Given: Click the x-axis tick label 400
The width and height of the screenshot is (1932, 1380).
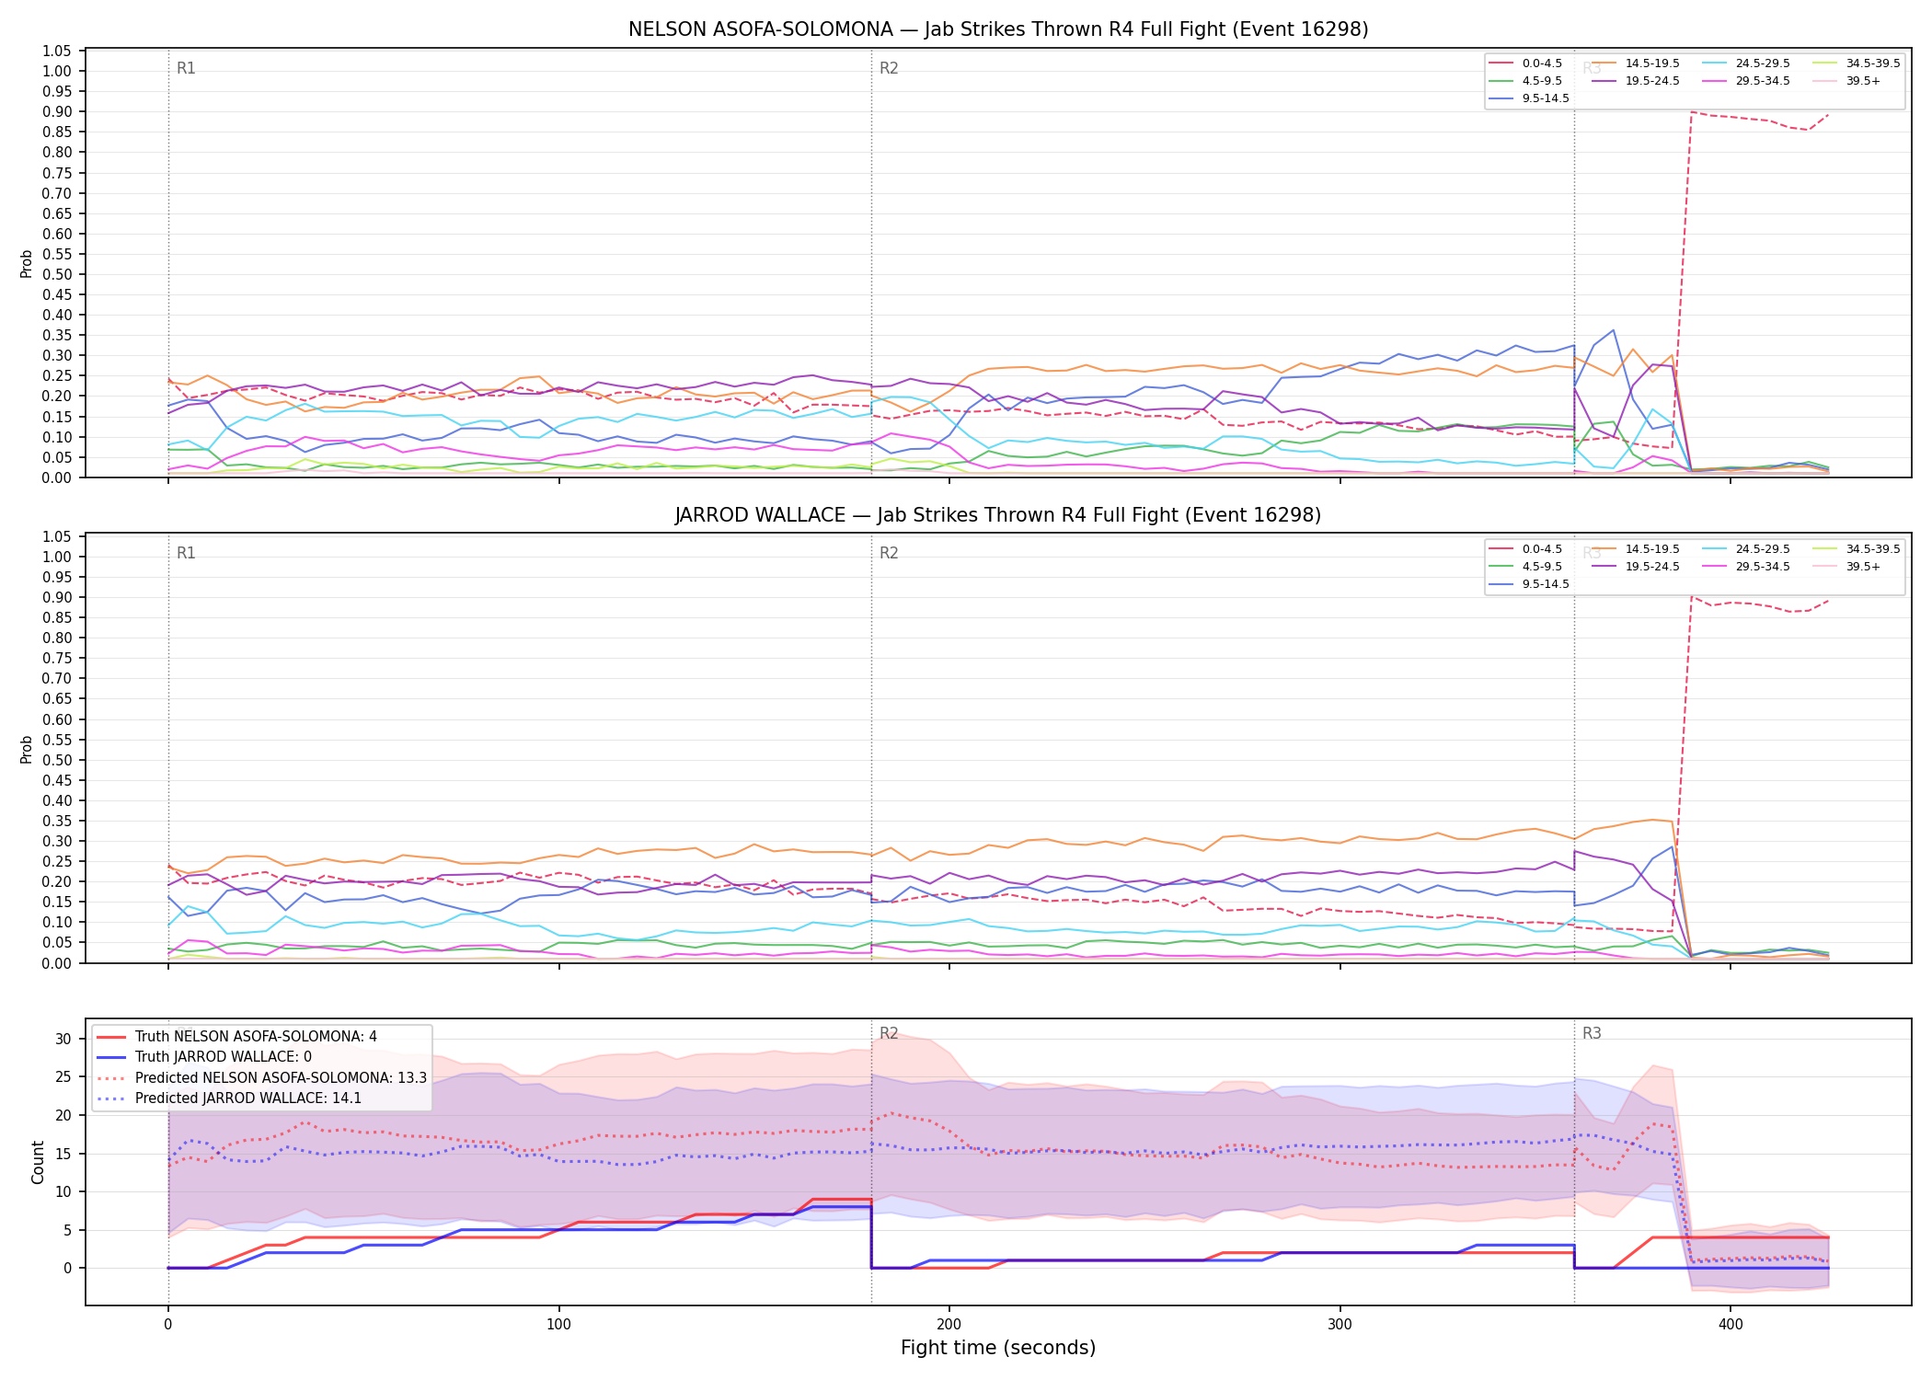Looking at the screenshot, I should coord(1731,1325).
